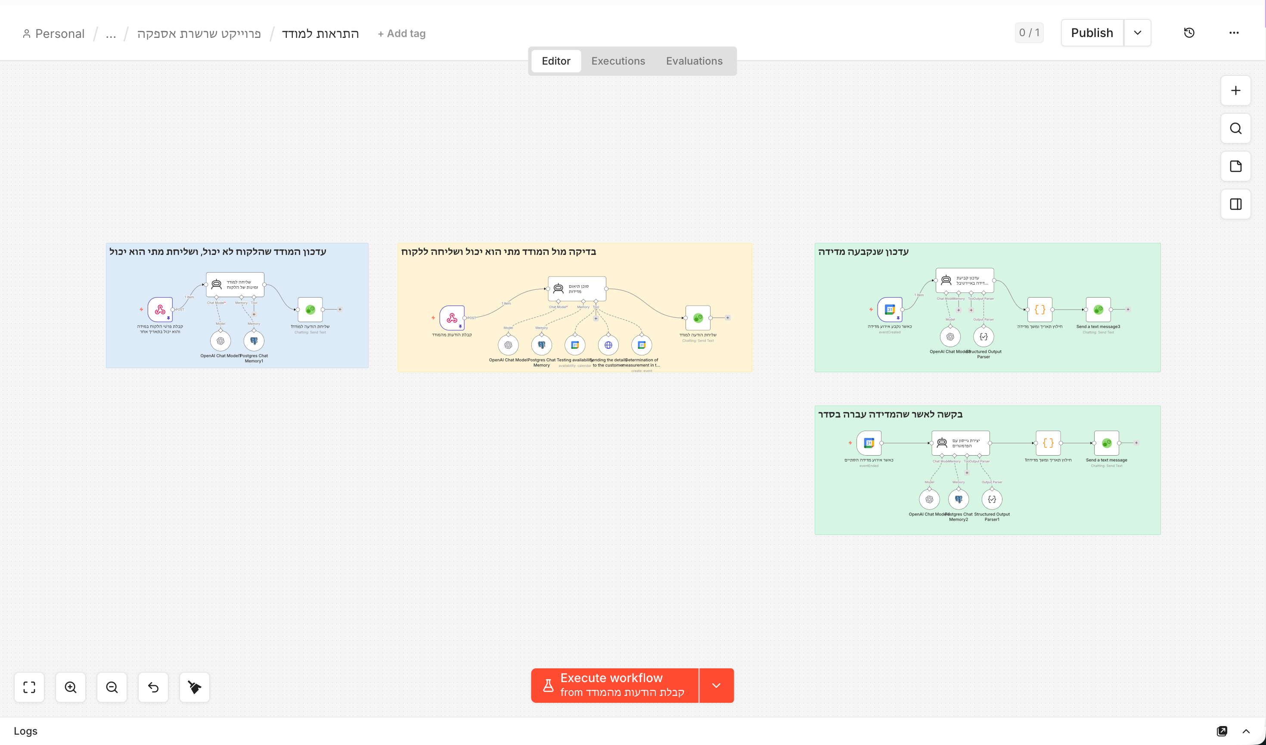Click the zoom in canvas icon
The image size is (1266, 745).
click(x=70, y=687)
